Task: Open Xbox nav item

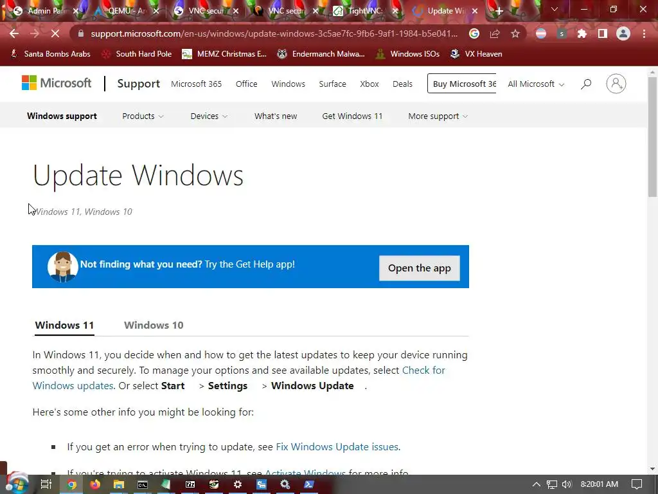Action: click(369, 84)
